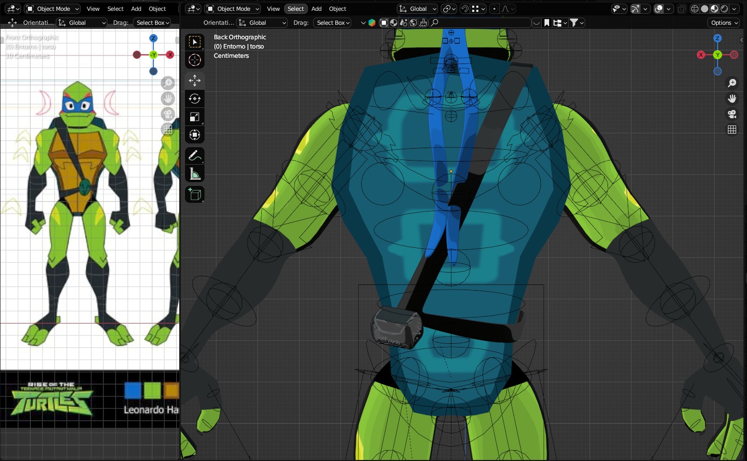Open View menu in right viewport
This screenshot has height=461, width=747.
pyautogui.click(x=273, y=9)
